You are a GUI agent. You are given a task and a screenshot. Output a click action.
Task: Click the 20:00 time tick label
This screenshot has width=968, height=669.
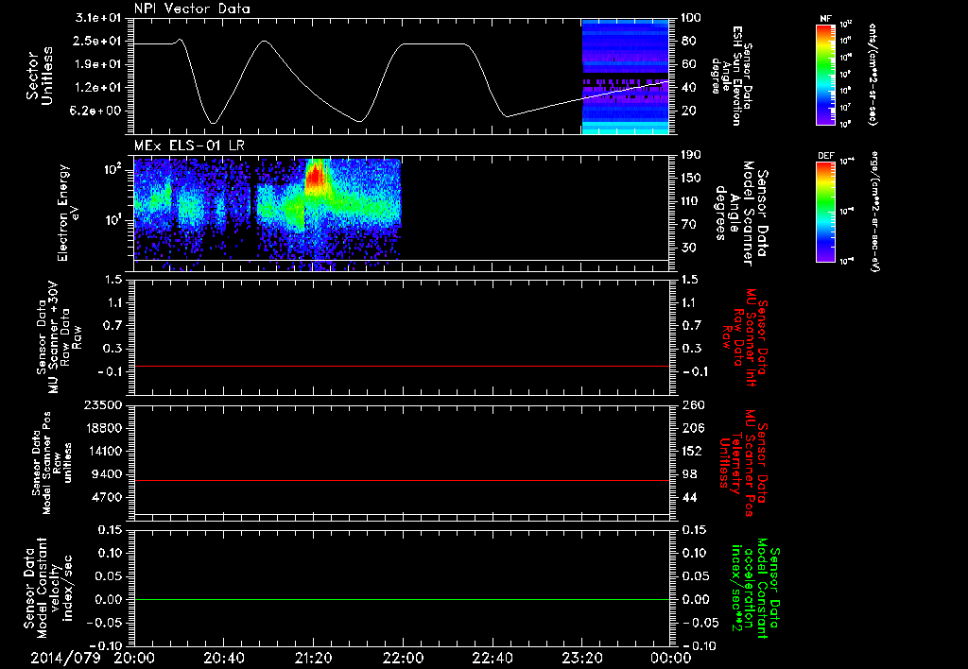click(x=134, y=659)
